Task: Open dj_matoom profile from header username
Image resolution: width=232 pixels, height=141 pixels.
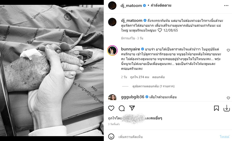Action: pyautogui.click(x=131, y=6)
